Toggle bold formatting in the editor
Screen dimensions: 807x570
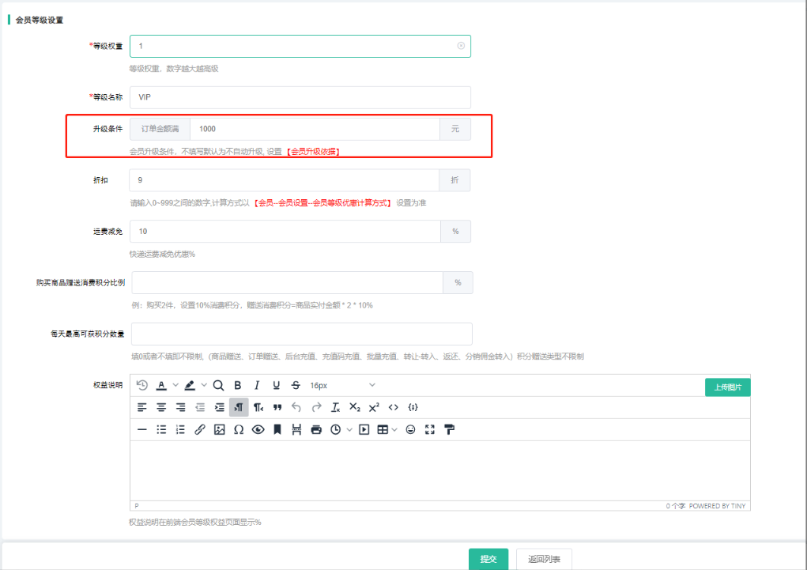237,385
